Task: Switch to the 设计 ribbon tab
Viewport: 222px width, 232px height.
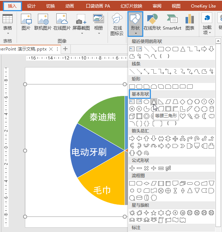Action: point(31,6)
